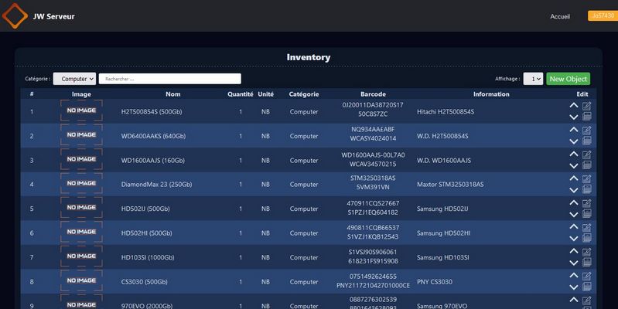Move the CS3030 row up
Screen dimensions: 618x309
573,276
